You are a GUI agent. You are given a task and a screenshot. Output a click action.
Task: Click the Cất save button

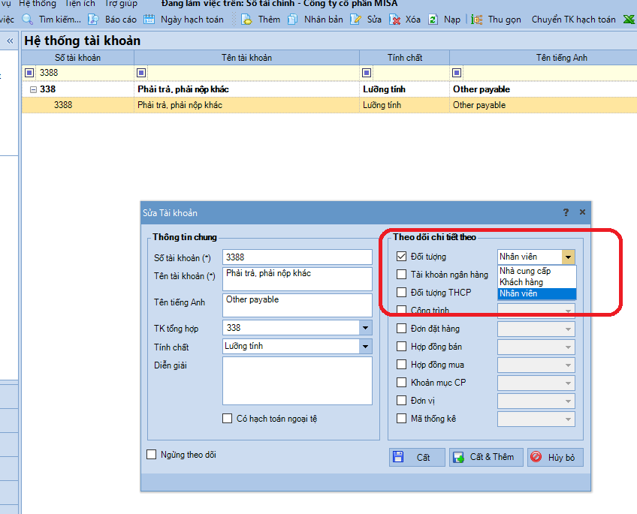(x=417, y=457)
